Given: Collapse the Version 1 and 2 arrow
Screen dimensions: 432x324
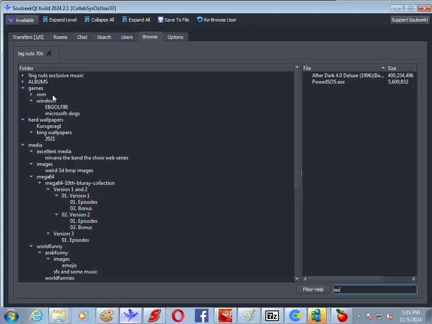Looking at the screenshot, I should click(48, 189).
